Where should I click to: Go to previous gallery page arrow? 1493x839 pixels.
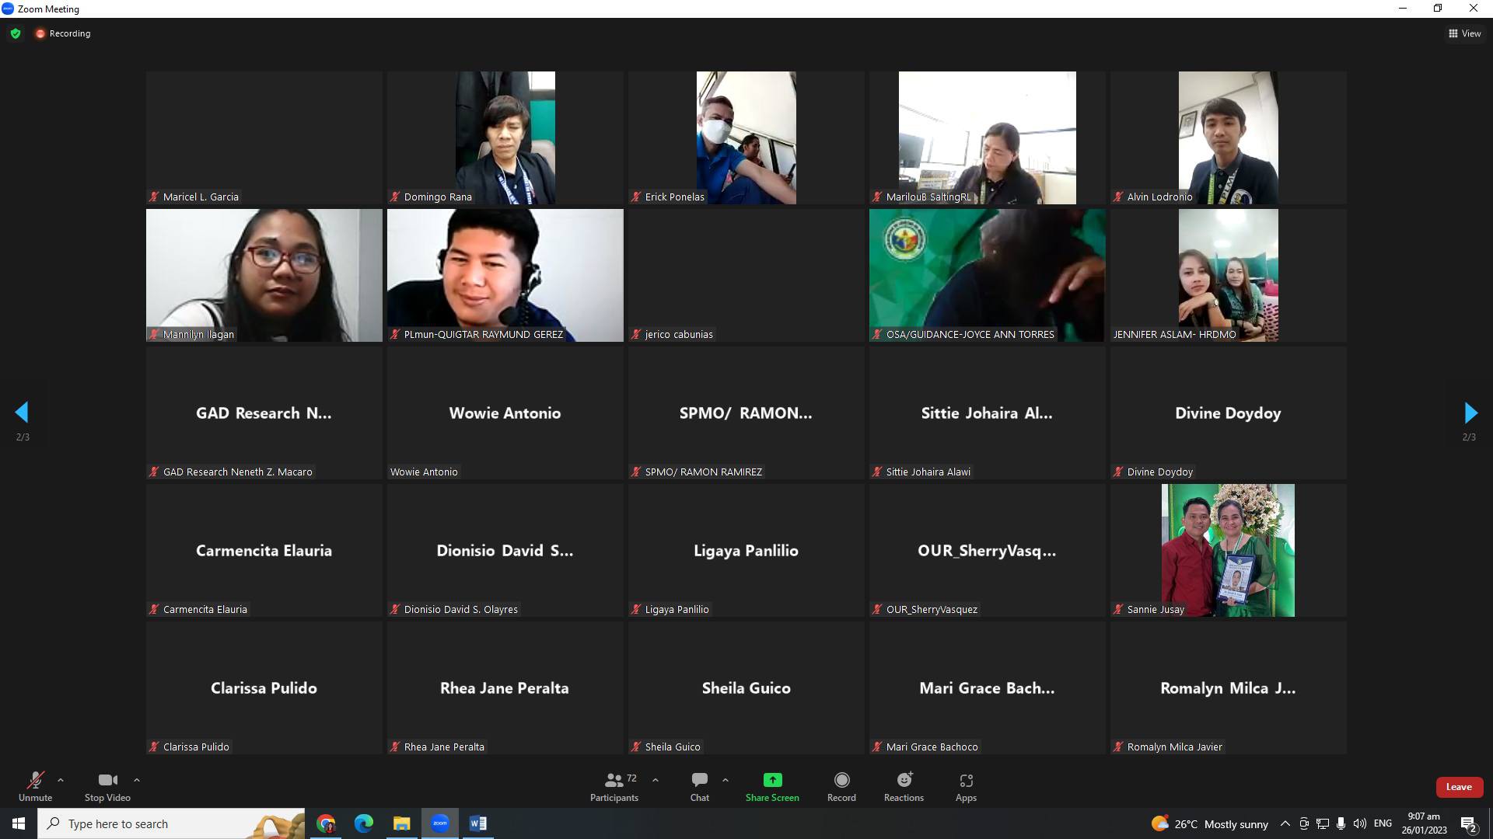[x=22, y=413]
